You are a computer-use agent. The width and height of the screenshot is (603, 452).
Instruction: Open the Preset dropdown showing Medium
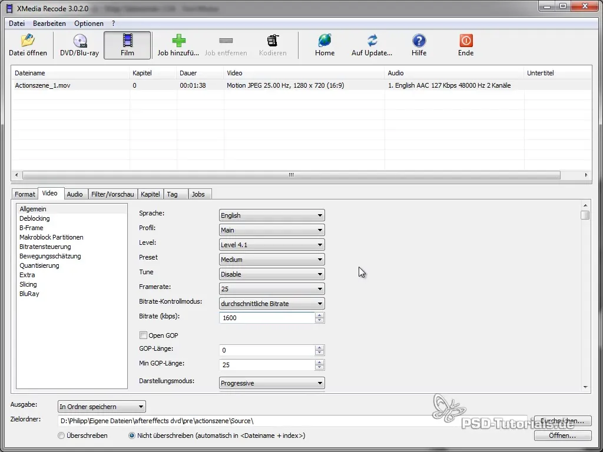click(271, 260)
